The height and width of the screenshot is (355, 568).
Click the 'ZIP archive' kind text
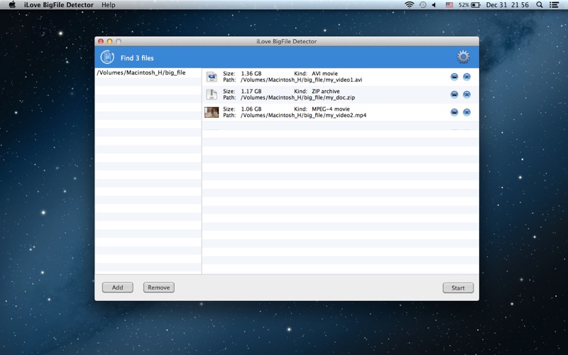pos(326,92)
